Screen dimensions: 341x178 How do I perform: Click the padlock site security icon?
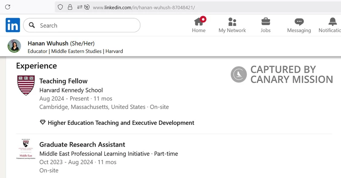point(69,7)
